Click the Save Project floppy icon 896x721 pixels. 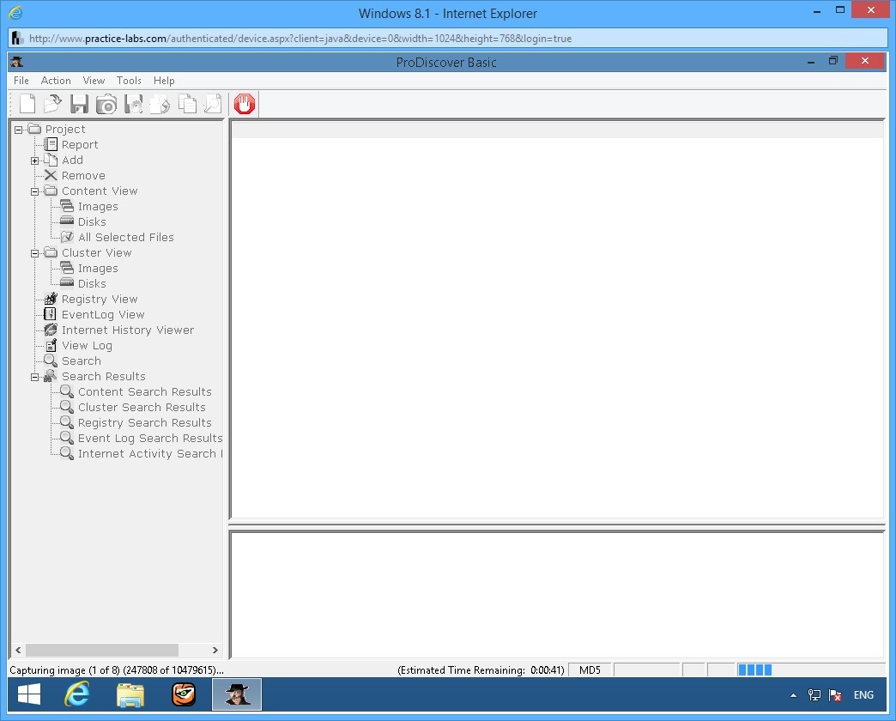click(x=80, y=105)
